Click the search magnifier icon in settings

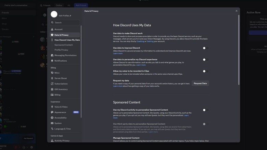(x=52, y=23)
